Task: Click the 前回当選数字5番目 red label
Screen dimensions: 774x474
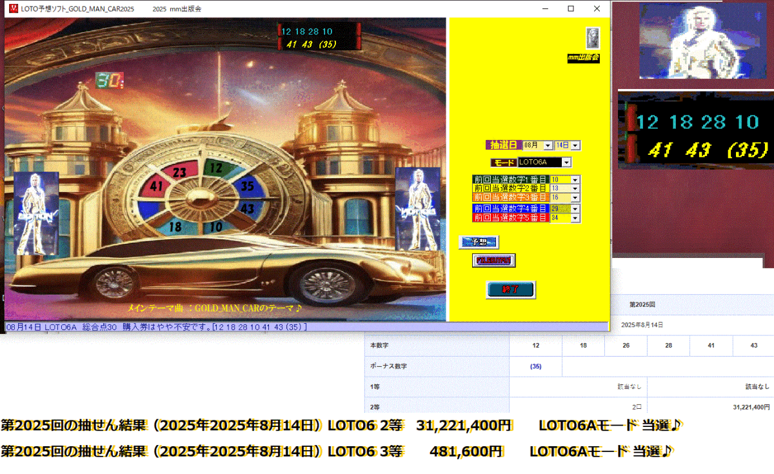Action: point(511,218)
